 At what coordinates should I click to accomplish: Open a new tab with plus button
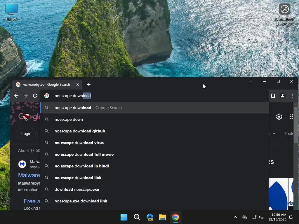click(89, 85)
